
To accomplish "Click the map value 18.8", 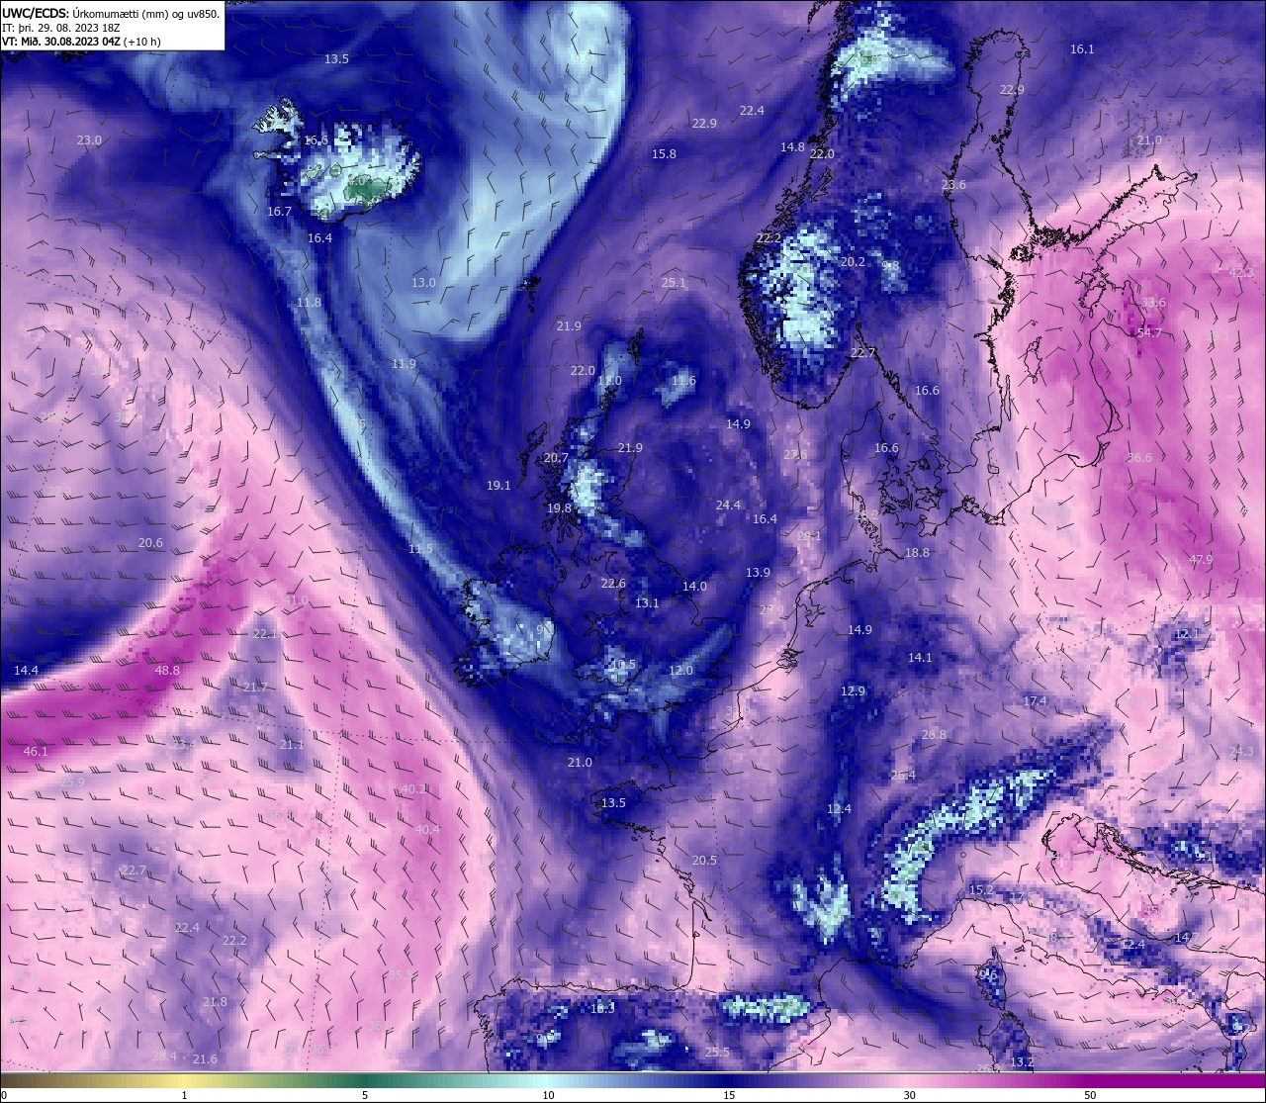I will click(x=917, y=553).
